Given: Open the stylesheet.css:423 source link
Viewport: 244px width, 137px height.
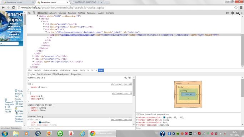Looking at the screenshot, I should pyautogui.click(x=121, y=120).
